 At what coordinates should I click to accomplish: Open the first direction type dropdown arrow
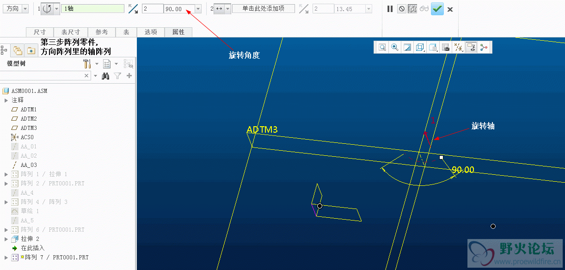pyautogui.click(x=56, y=9)
